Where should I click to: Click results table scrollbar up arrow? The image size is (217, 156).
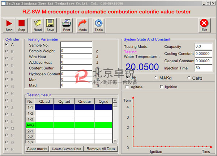click(x=115, y=100)
